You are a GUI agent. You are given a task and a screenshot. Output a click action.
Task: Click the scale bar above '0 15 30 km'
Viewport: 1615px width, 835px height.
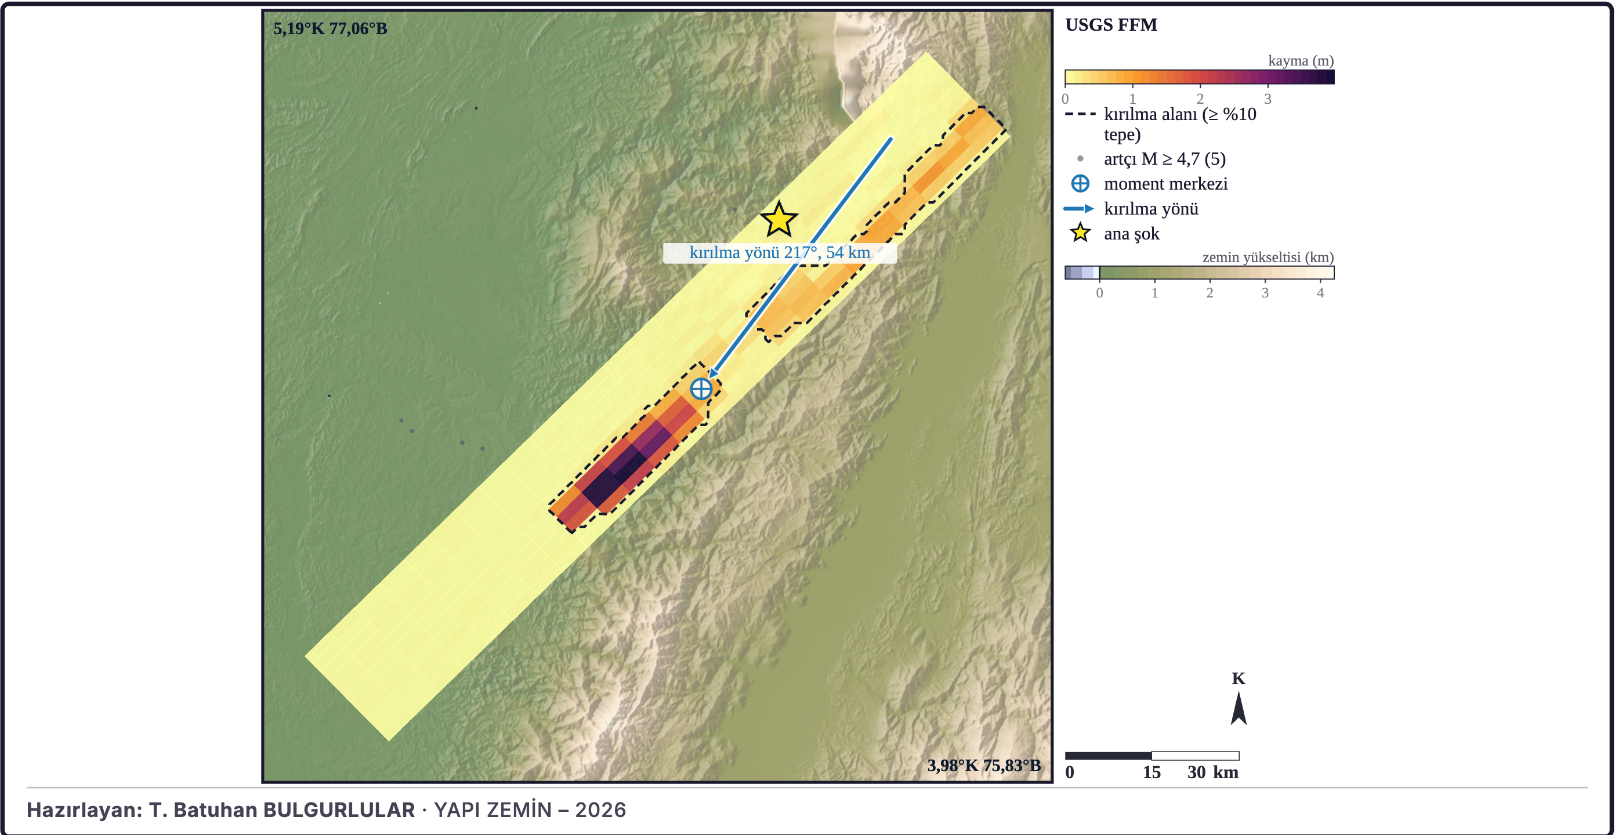click(1151, 756)
